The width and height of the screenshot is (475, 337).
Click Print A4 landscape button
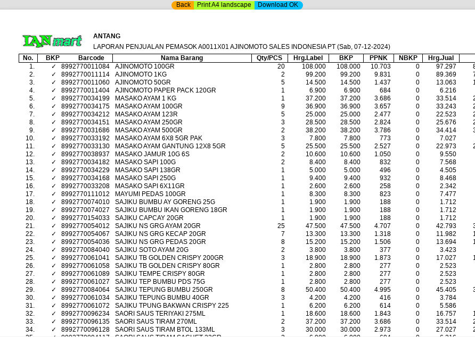(x=224, y=5)
